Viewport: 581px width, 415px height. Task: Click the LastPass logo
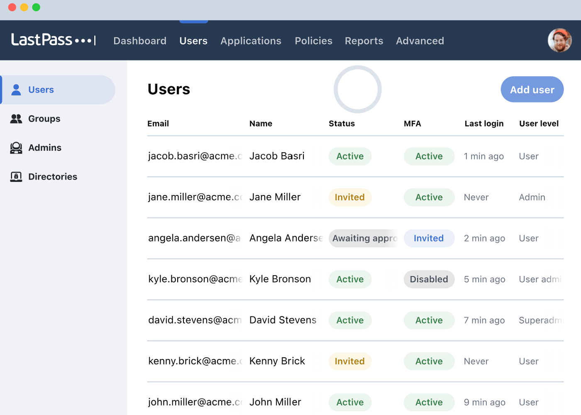tap(53, 40)
